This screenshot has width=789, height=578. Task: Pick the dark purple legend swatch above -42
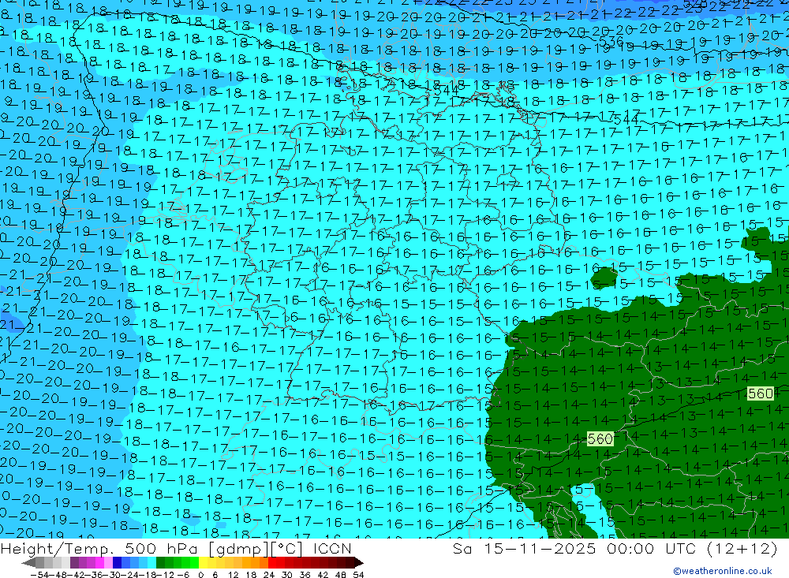click(74, 562)
